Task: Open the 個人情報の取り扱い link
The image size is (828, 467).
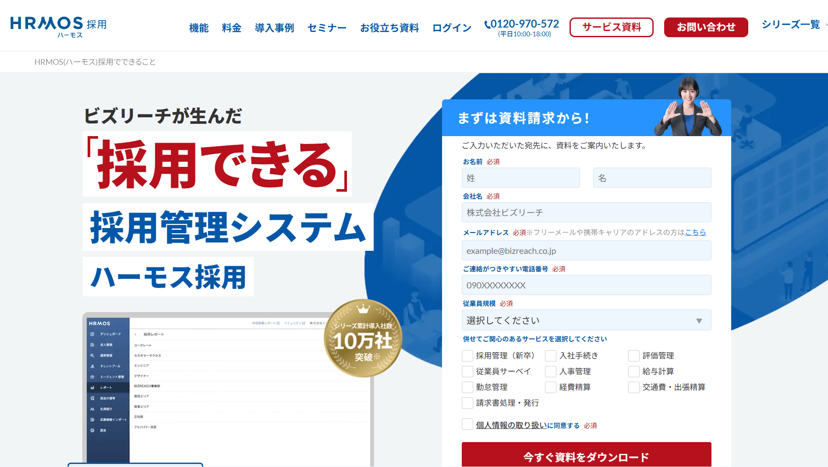Action: tap(512, 425)
